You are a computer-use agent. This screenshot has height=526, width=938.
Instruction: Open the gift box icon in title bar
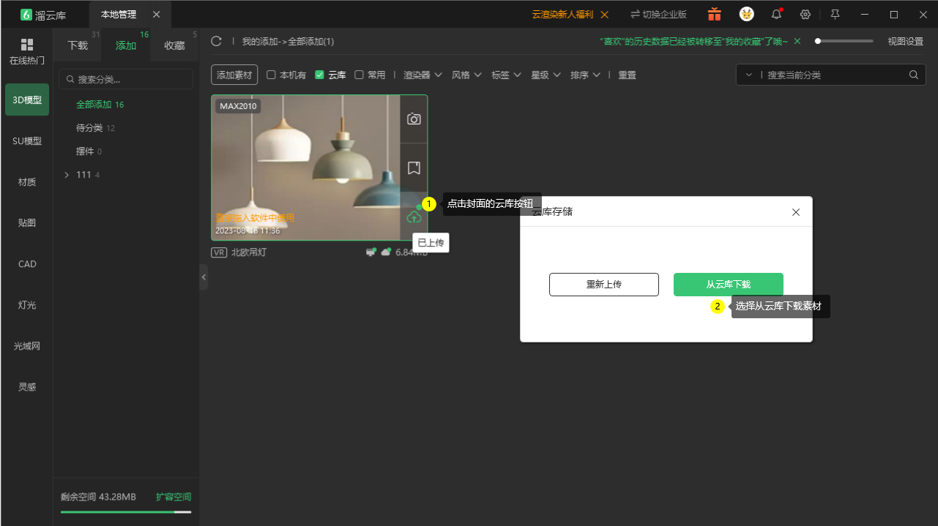(715, 15)
